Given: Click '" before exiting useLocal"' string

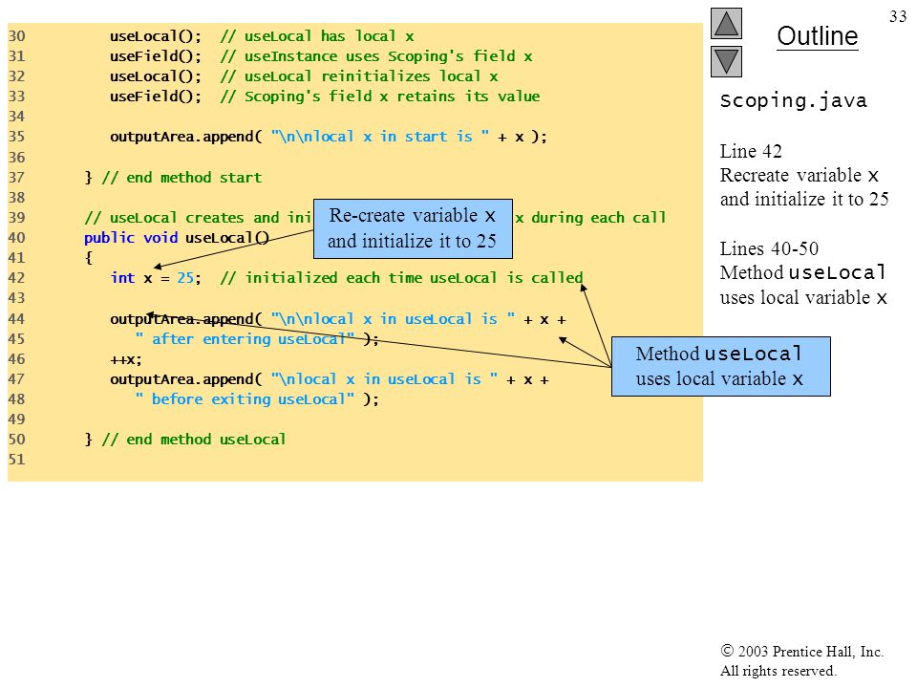Looking at the screenshot, I should tap(245, 399).
